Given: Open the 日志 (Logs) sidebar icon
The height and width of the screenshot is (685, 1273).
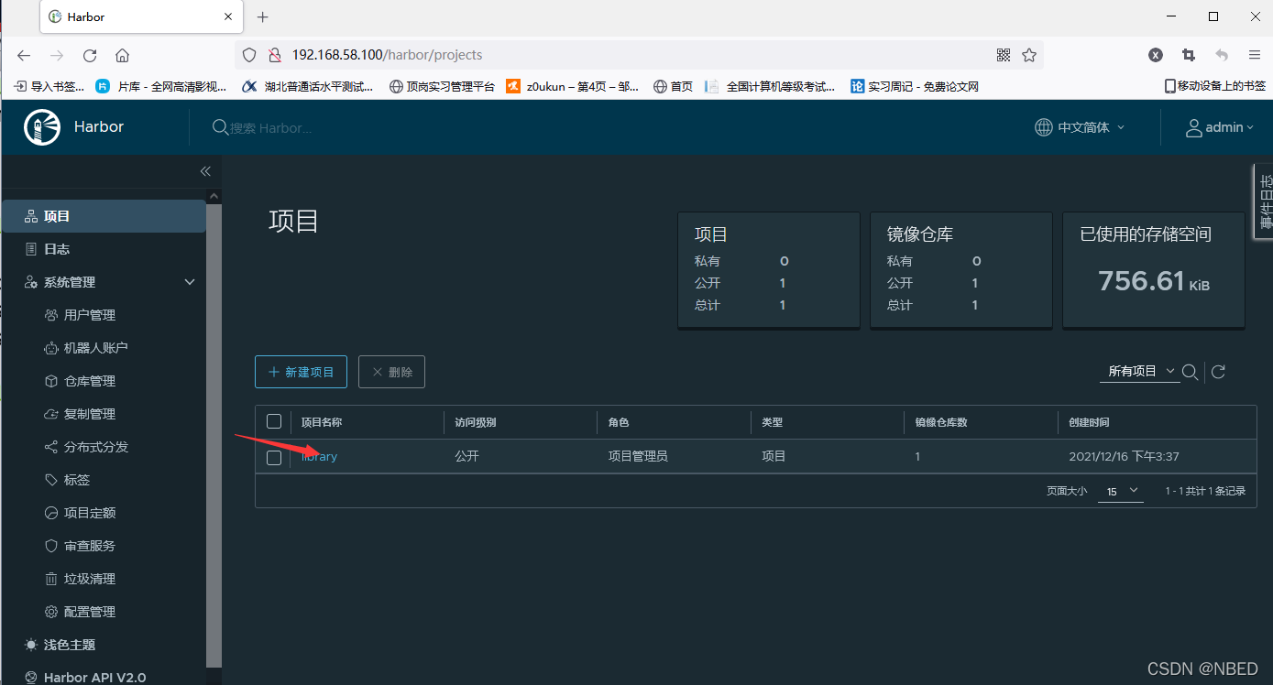Looking at the screenshot, I should 55,248.
